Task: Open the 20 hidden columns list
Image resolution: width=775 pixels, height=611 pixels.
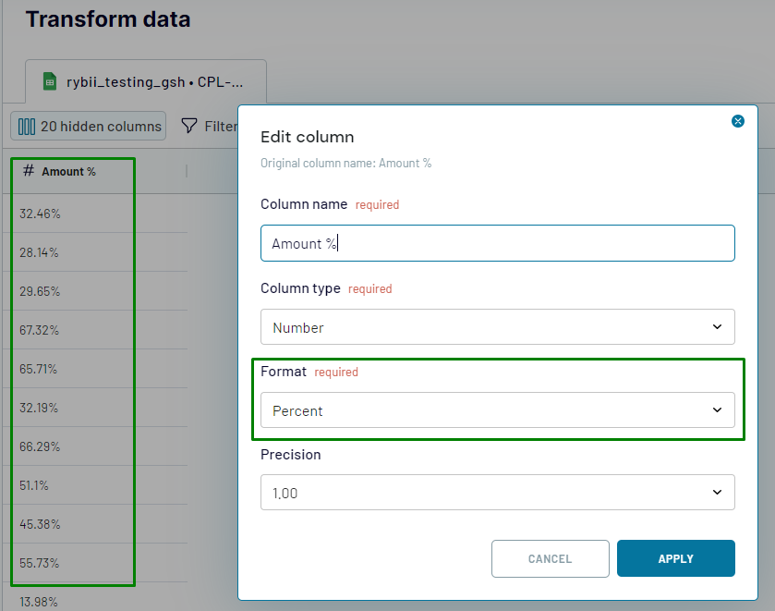Action: [89, 127]
